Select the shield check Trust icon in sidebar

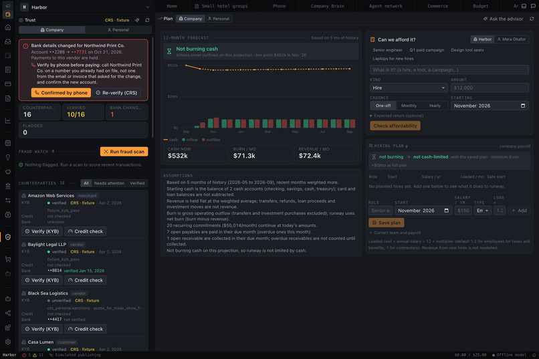(7, 237)
